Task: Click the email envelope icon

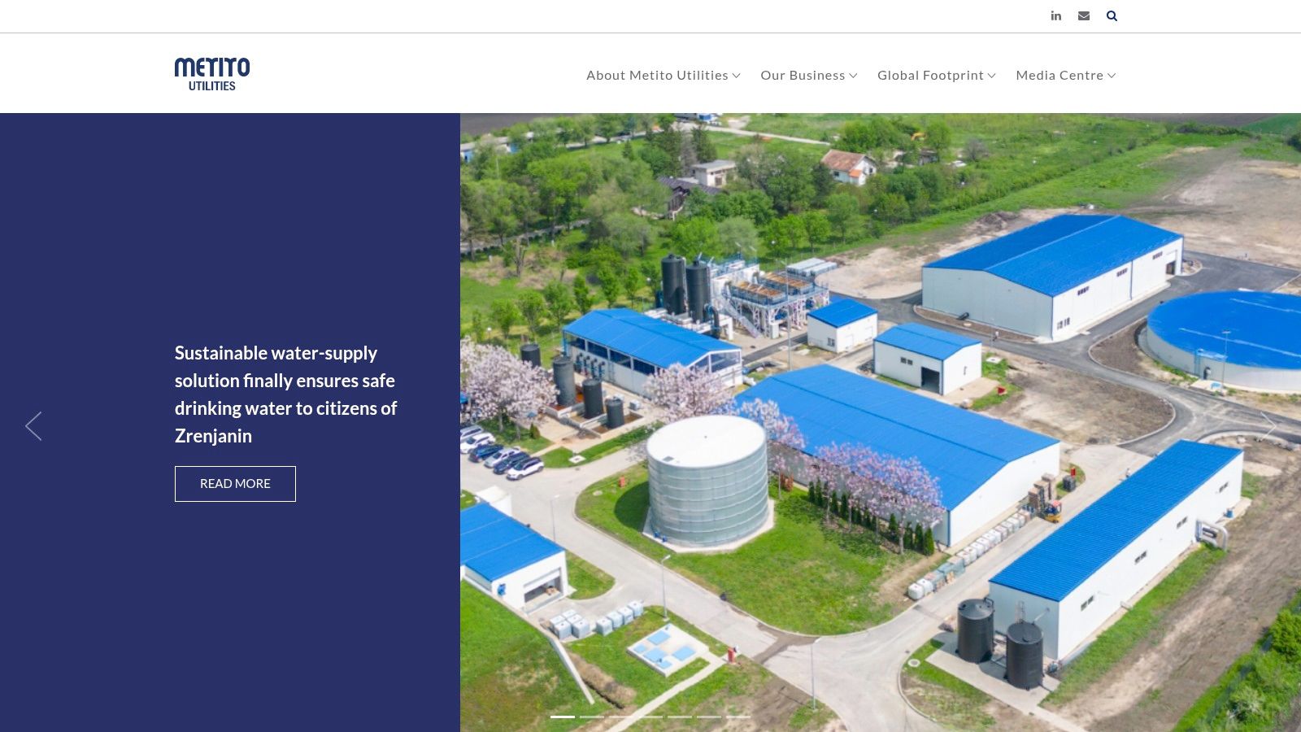Action: [1084, 16]
